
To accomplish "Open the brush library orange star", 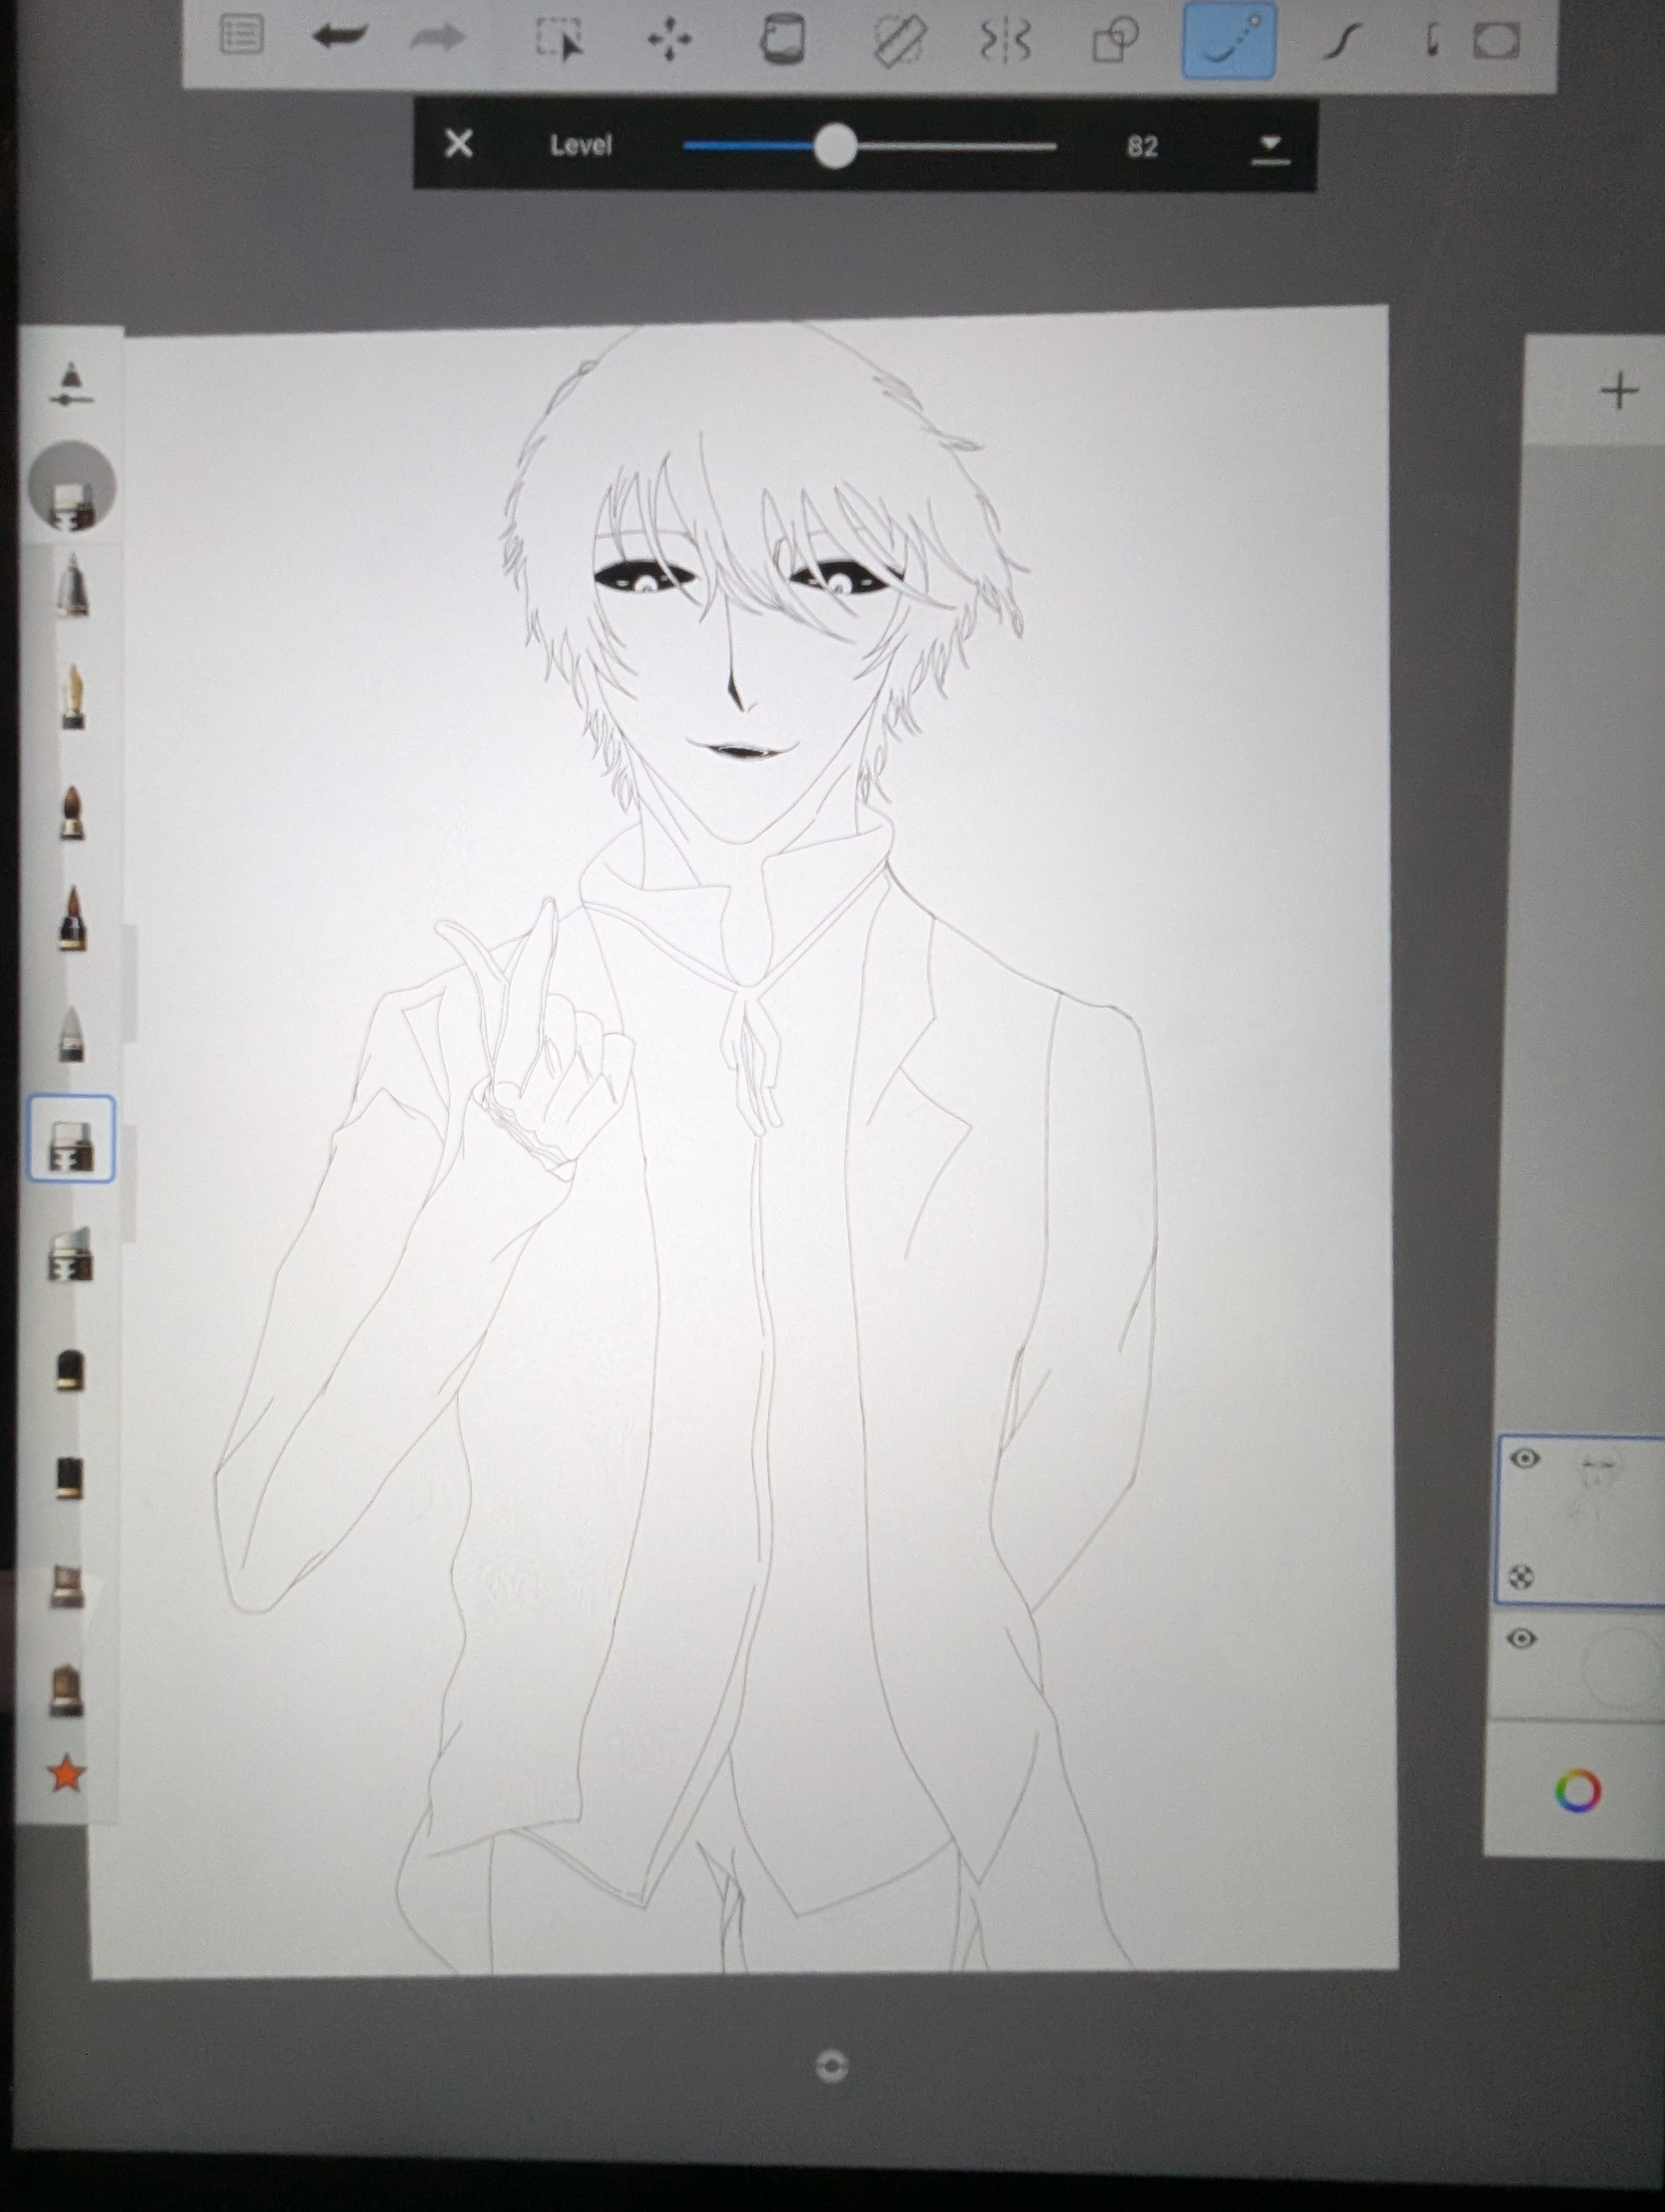I will (66, 1773).
